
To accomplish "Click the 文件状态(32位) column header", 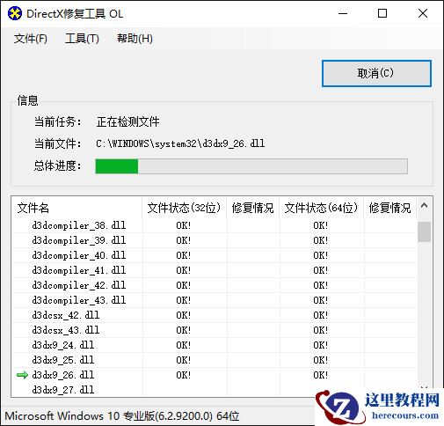I will point(184,208).
